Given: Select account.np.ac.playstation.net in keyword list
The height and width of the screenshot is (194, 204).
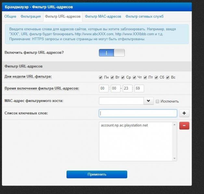Looking at the screenshot, I should [124, 125].
